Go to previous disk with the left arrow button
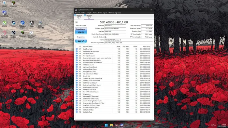The image size is (228, 128). pos(77,22)
